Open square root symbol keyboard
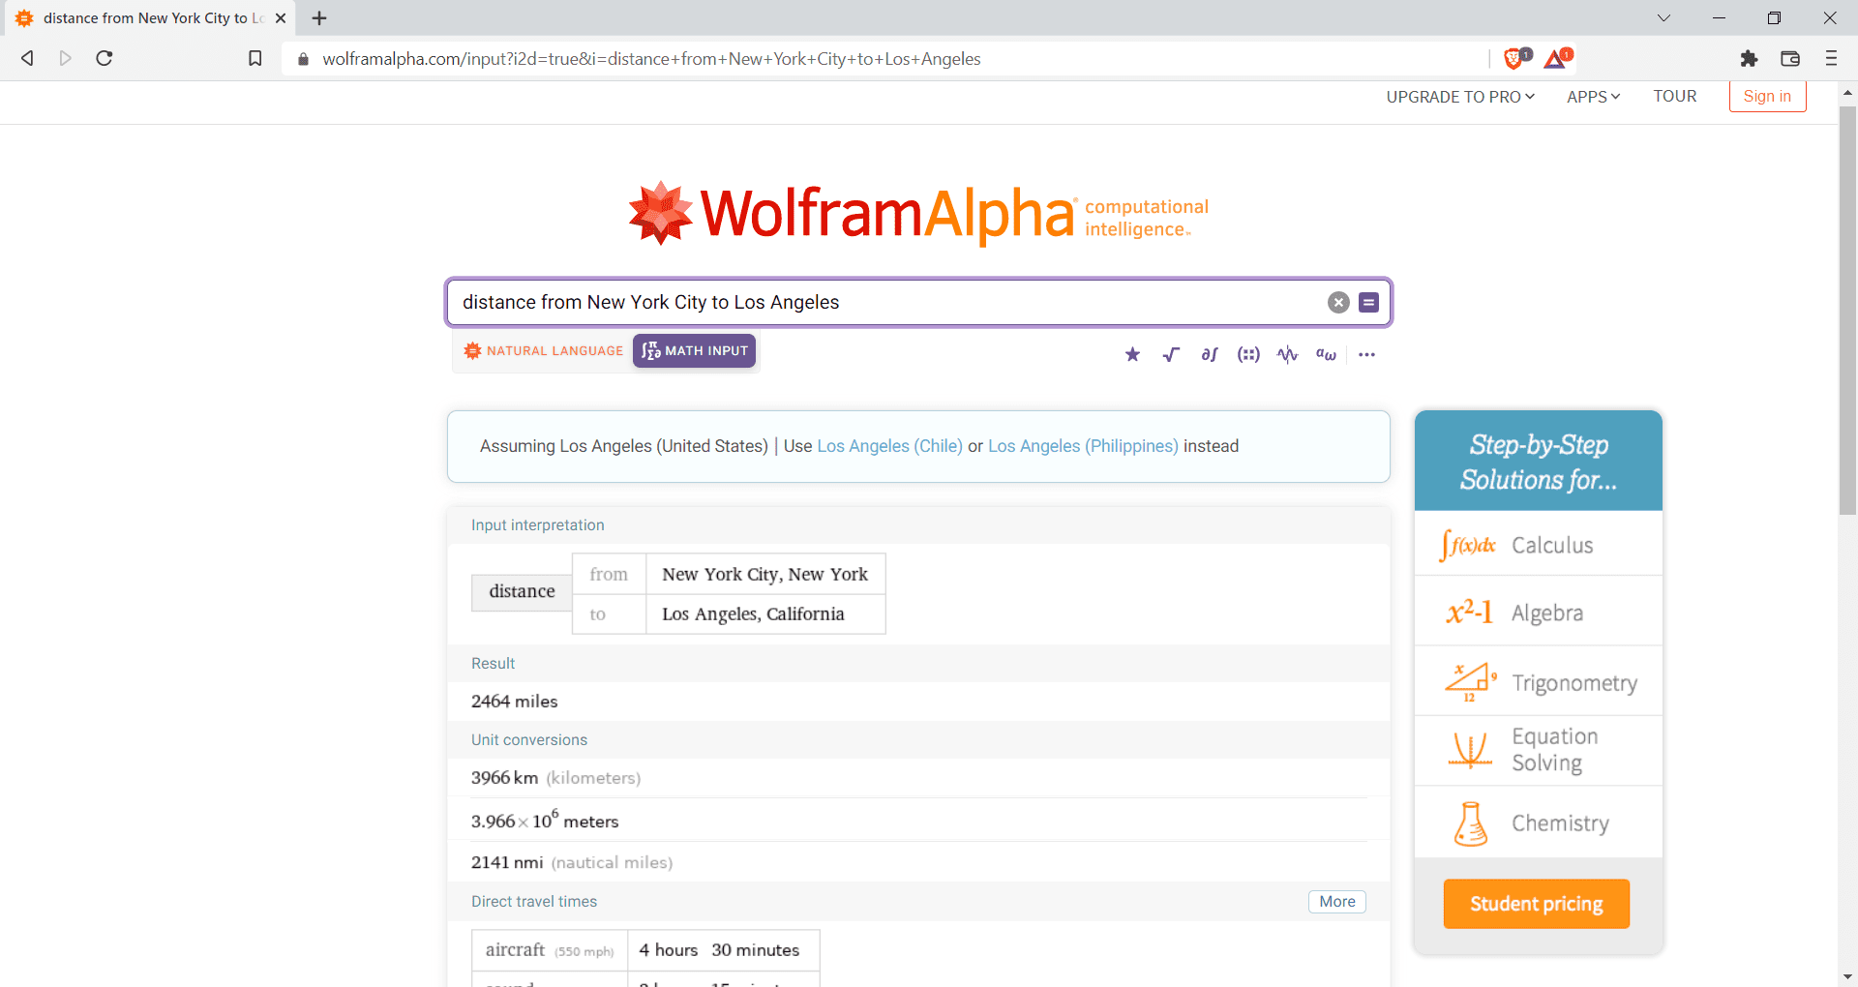This screenshot has height=987, width=1858. 1171,354
